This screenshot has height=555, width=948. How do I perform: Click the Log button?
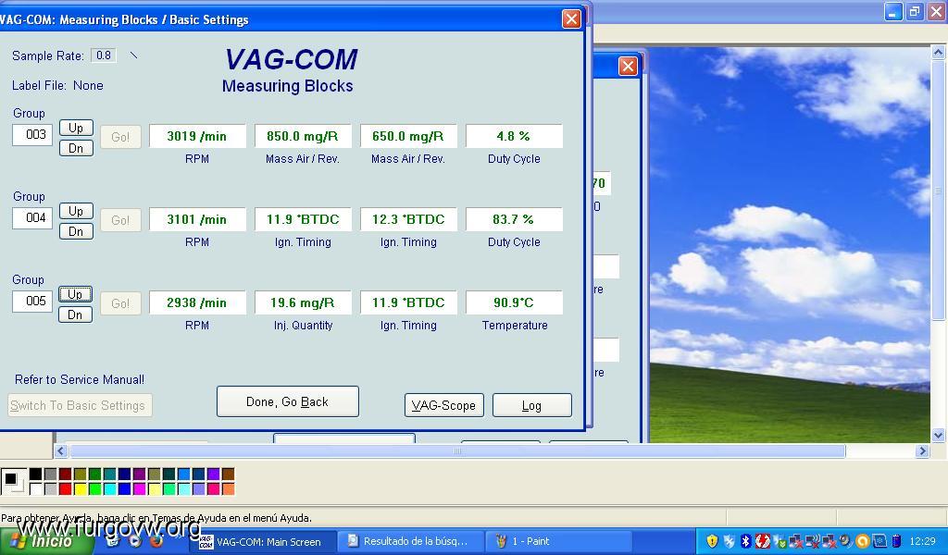click(x=532, y=405)
